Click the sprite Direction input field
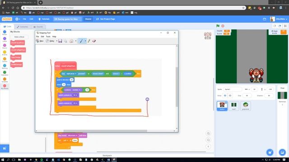The image size is (289, 162). 269,95
